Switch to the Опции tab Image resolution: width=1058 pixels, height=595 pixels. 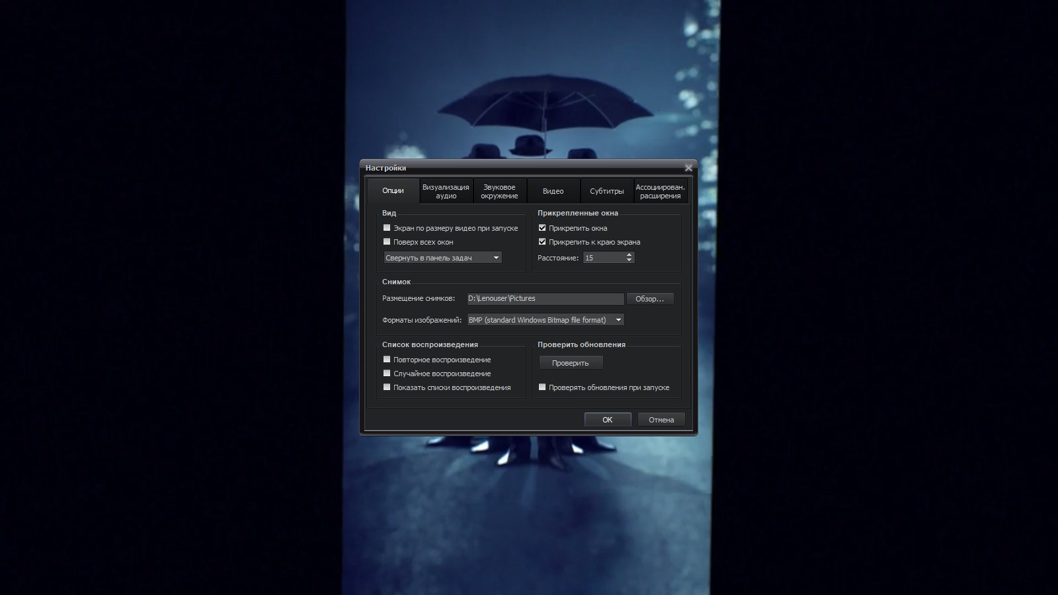(x=393, y=190)
